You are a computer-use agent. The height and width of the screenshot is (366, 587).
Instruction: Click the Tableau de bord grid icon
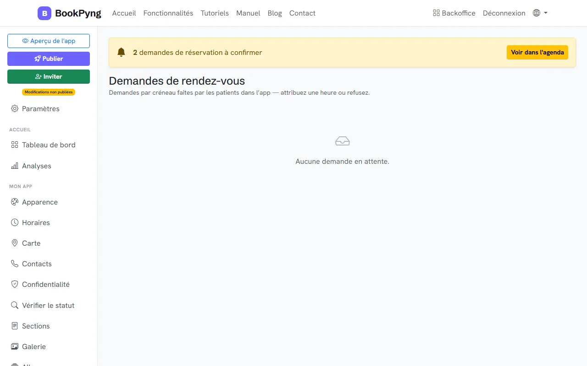[15, 145]
